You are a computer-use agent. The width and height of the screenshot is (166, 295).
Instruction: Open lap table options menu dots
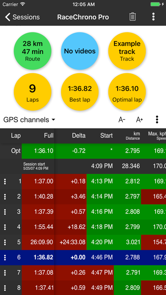(157, 120)
